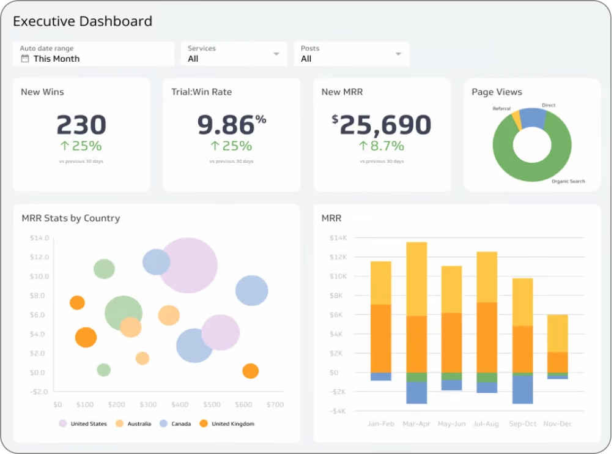Open the MRR Stats by Country title
This screenshot has width=614, height=454.
click(71, 218)
